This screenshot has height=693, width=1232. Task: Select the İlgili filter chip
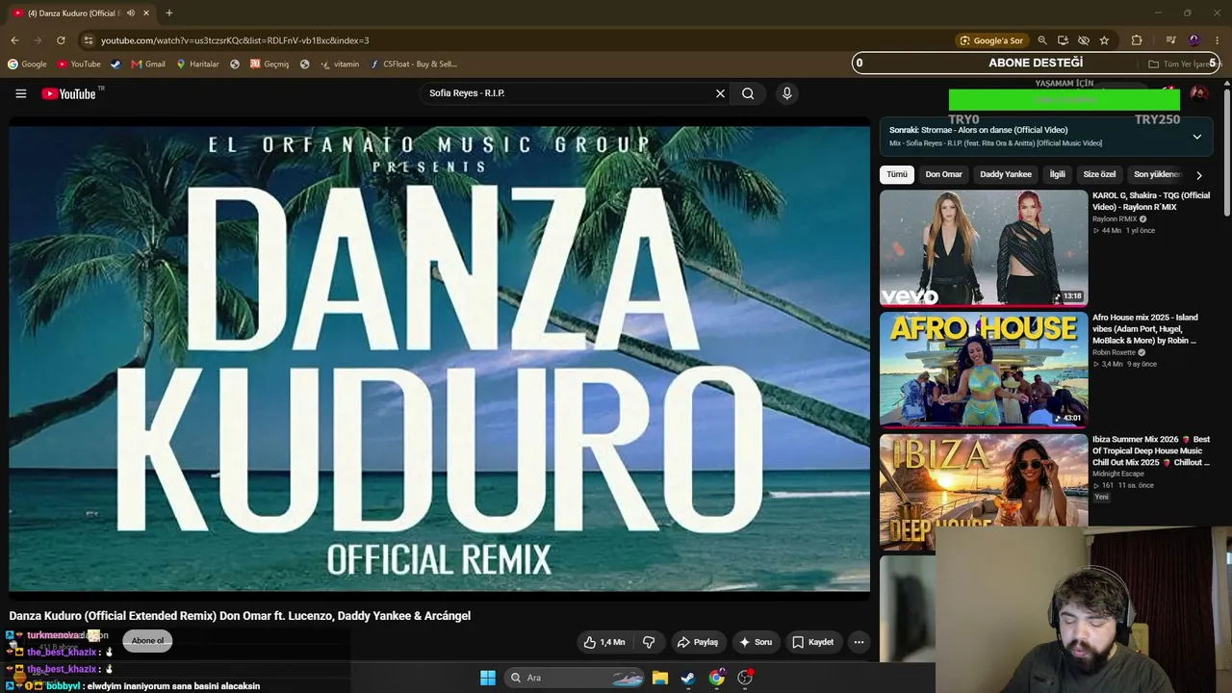(1058, 174)
